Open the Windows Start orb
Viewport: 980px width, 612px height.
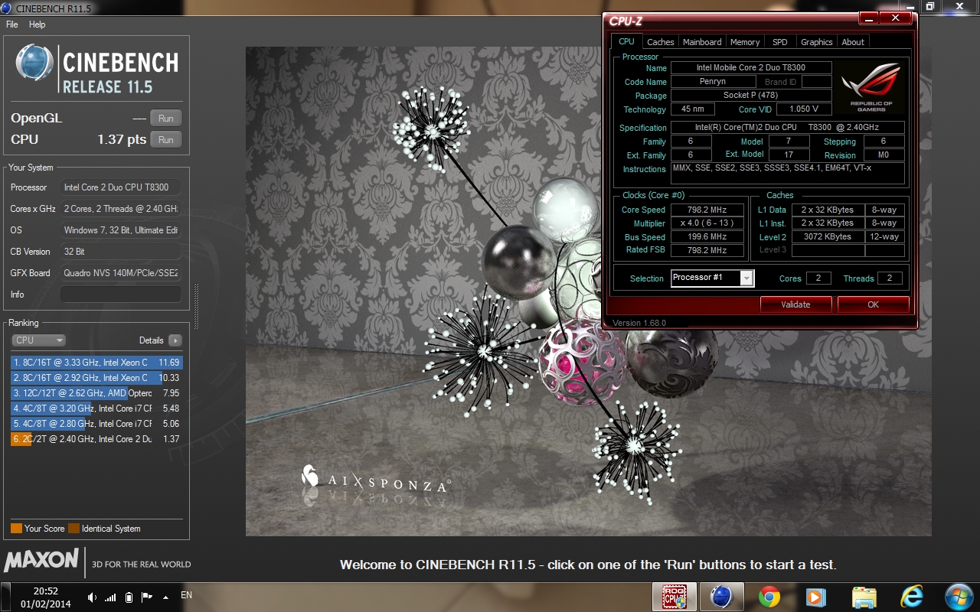(x=959, y=597)
